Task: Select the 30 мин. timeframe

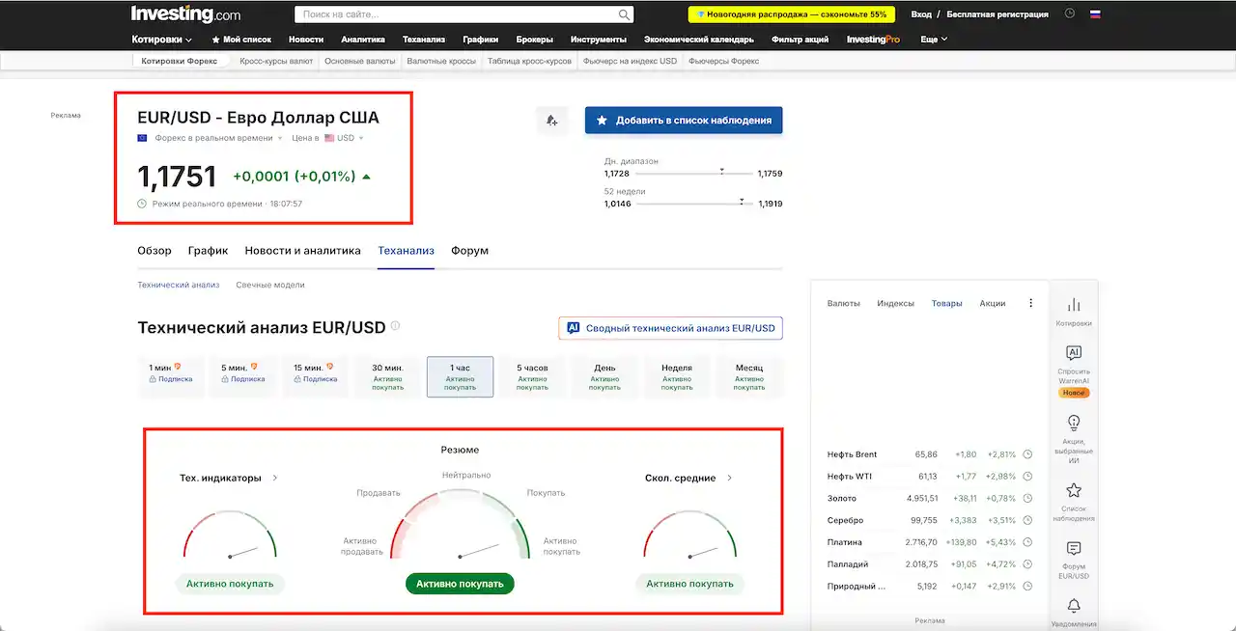Action: pyautogui.click(x=387, y=376)
